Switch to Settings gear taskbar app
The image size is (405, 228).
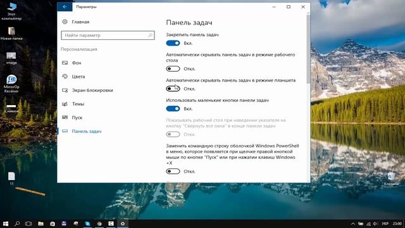point(123,224)
